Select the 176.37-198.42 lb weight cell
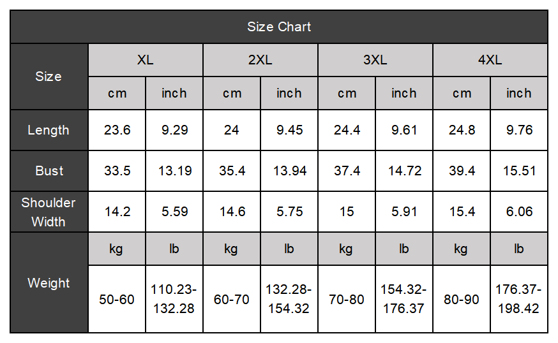The width and height of the screenshot is (558, 343). click(519, 299)
